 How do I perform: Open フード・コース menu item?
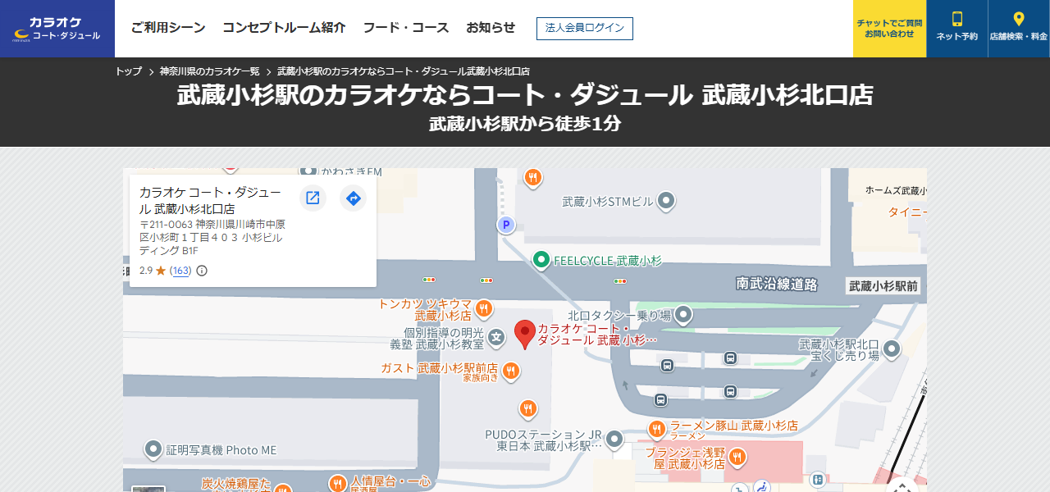tap(406, 28)
